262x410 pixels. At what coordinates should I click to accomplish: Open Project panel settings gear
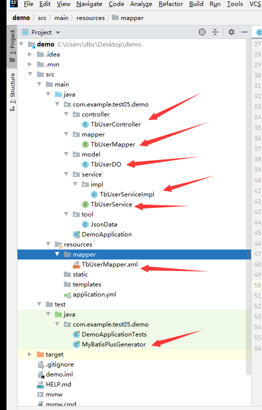point(232,32)
